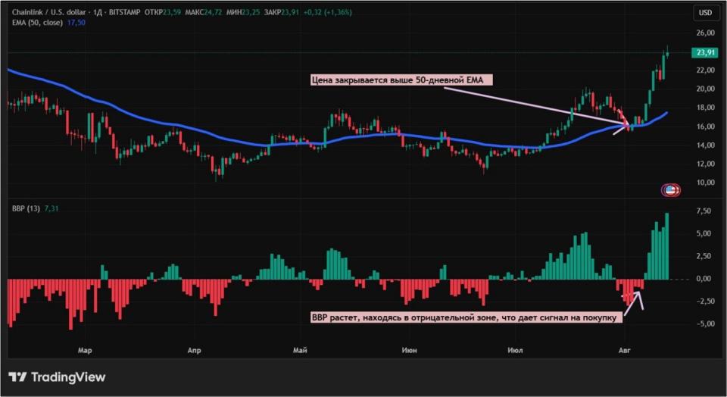Select the 'BBP растет' buy signal annotation

466,317
